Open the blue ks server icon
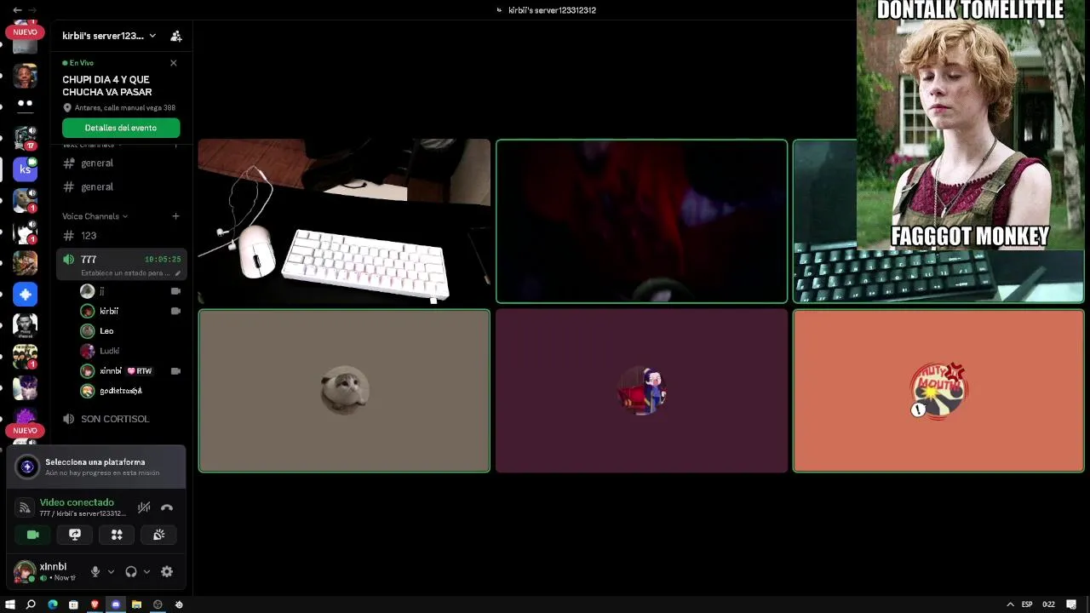Image resolution: width=1090 pixels, height=613 pixels. click(x=25, y=169)
